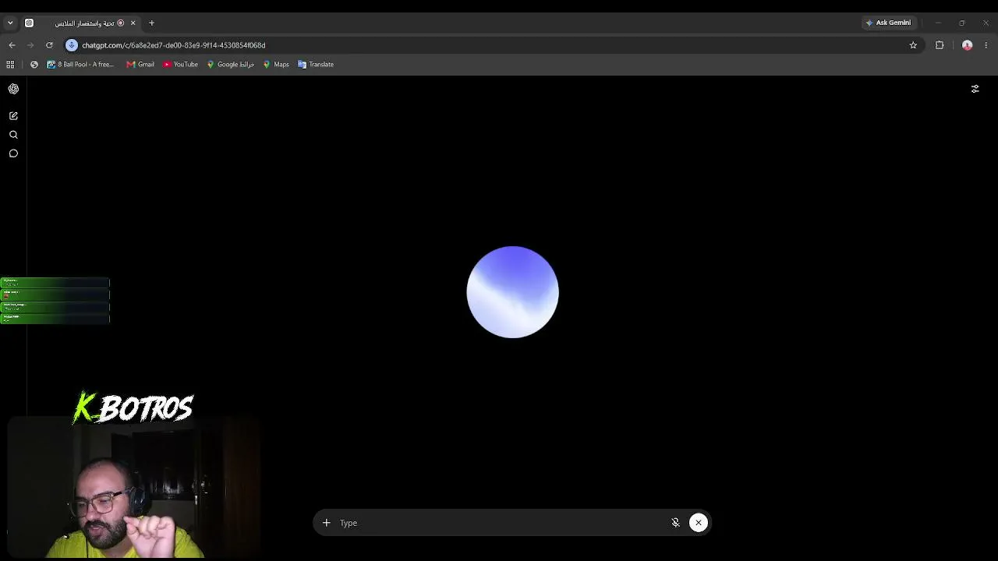Open a new browser tab

click(151, 23)
